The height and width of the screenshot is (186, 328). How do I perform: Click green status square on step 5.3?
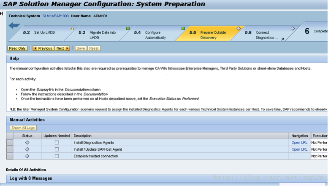(128, 28)
